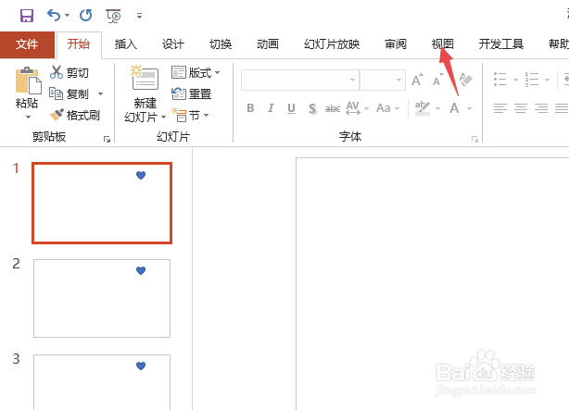This screenshot has width=569, height=410.
Task: Center align text
Action: coord(521,108)
